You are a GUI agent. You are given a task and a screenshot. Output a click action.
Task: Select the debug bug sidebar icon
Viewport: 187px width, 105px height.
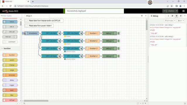(x=176, y=16)
